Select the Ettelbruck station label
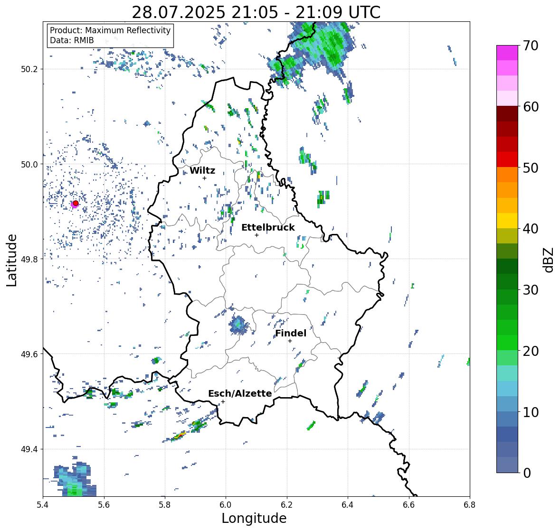 tap(268, 228)
